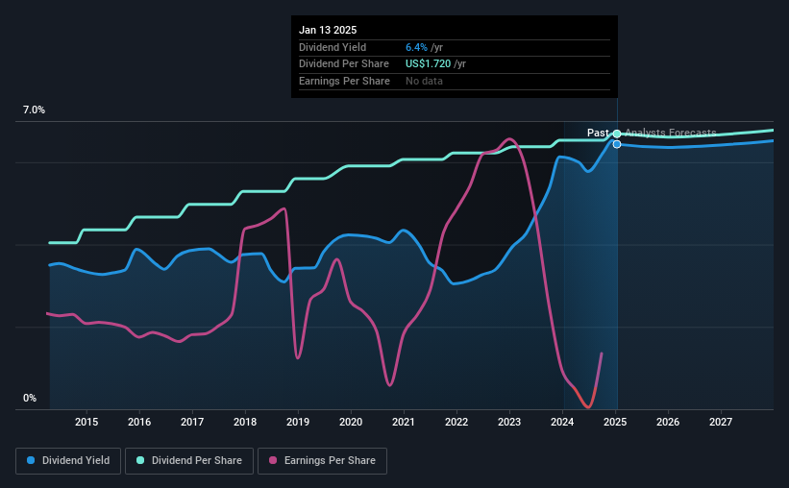This screenshot has width=789, height=488.
Task: Select the blue data point marker at Jan 2025
Action: [617, 144]
